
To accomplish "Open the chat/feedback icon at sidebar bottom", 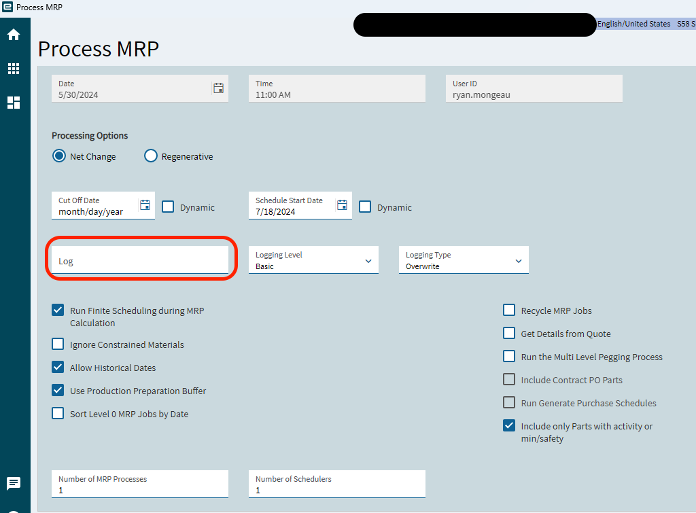I will click(x=14, y=484).
